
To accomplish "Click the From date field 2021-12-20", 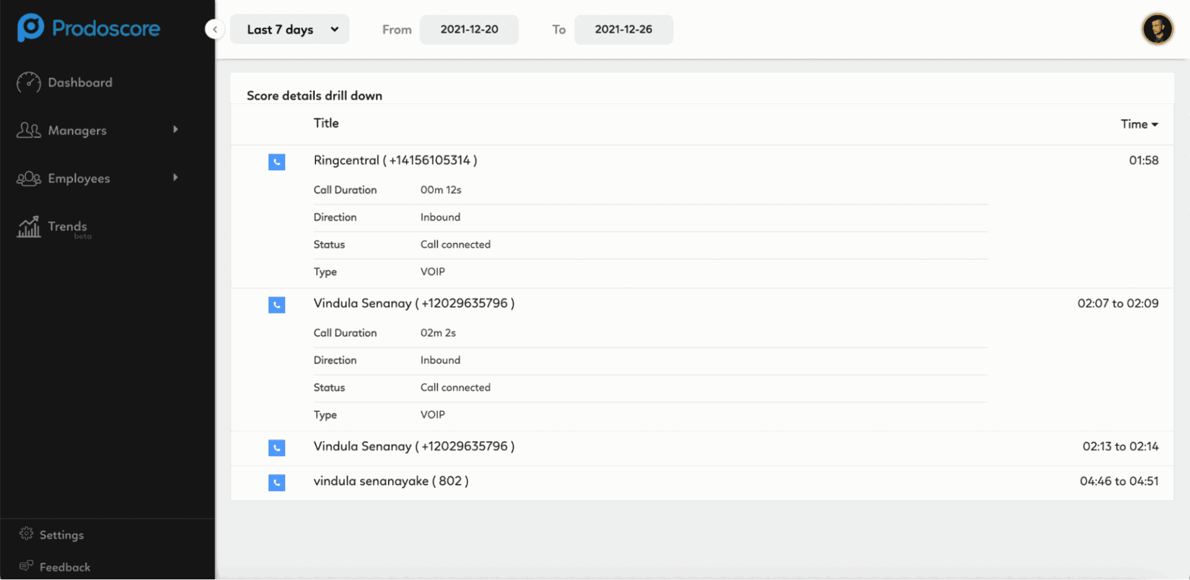I will click(469, 30).
